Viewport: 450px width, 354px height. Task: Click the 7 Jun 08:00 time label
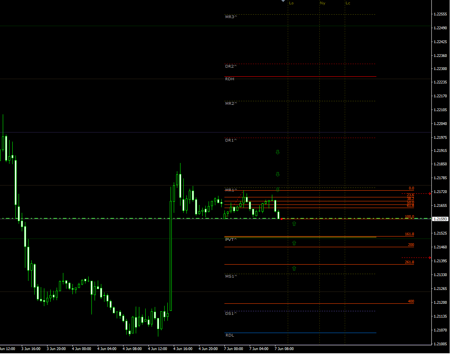(284, 349)
